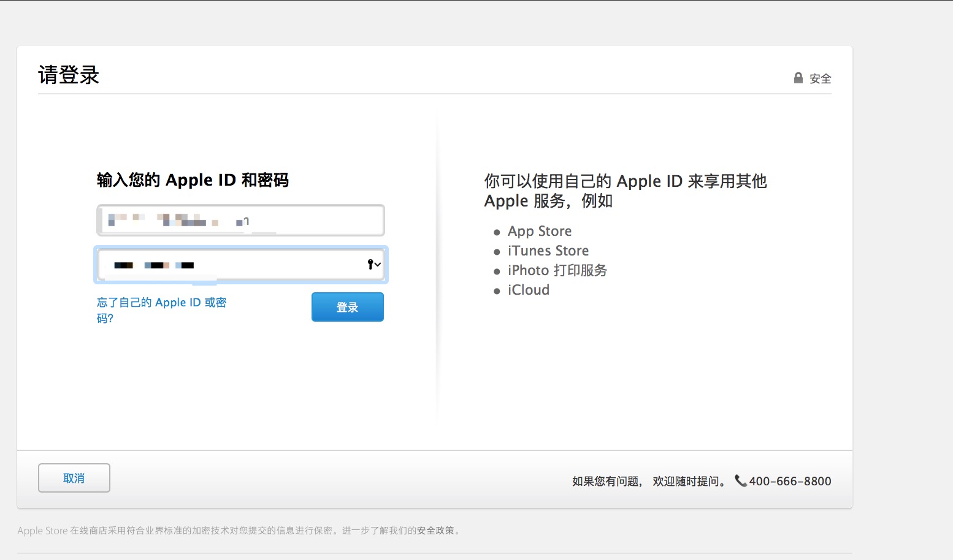Click the Apple ID input field
The image size is (953, 560).
coord(241,221)
